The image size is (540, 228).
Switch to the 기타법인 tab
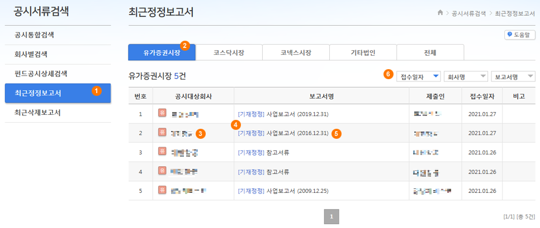[x=363, y=52]
